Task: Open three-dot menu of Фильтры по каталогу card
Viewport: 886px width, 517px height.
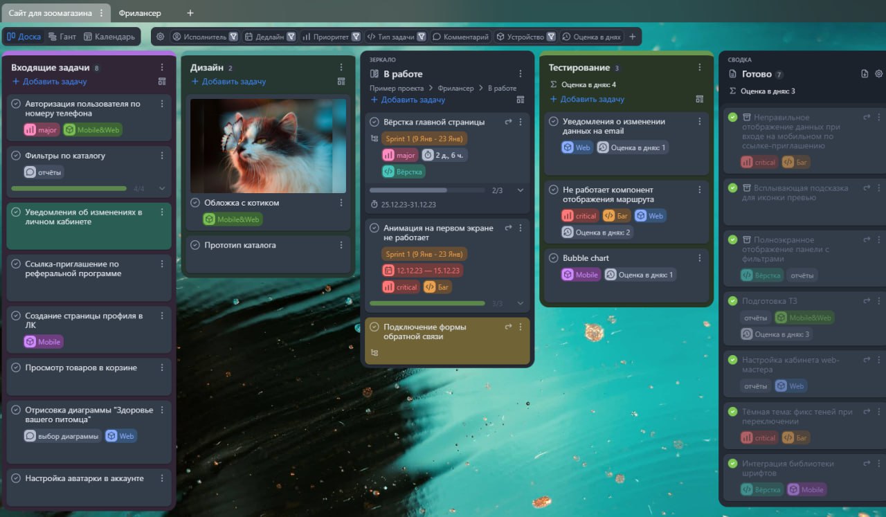Action: coord(162,156)
